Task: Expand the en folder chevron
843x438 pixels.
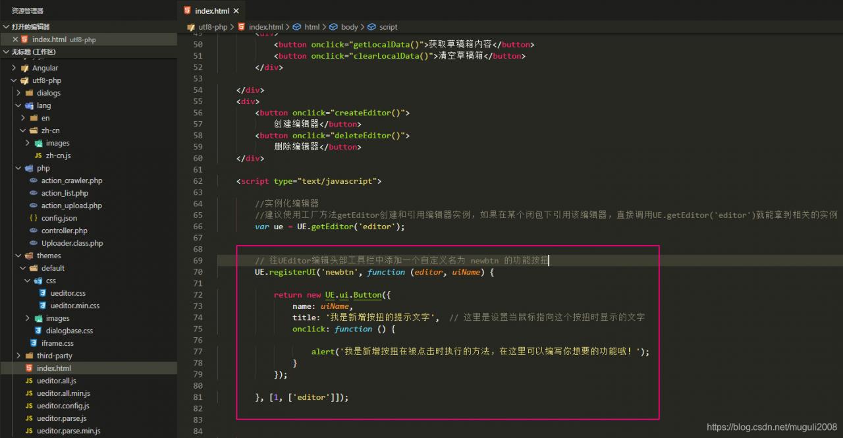Action: tap(24, 118)
